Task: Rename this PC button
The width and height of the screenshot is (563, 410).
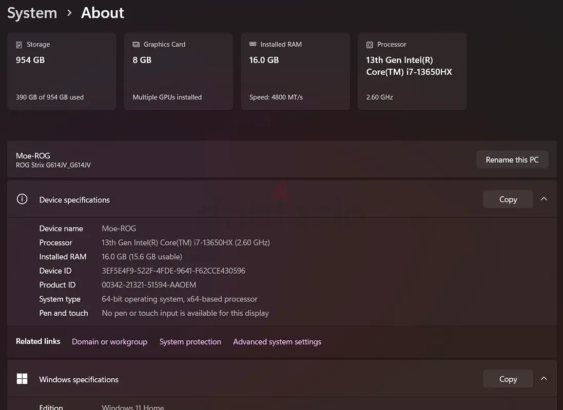Action: [x=512, y=159]
